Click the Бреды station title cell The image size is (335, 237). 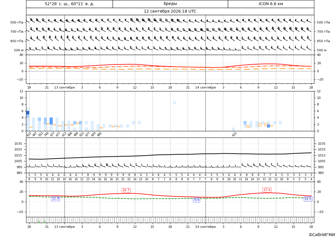tap(170, 4)
